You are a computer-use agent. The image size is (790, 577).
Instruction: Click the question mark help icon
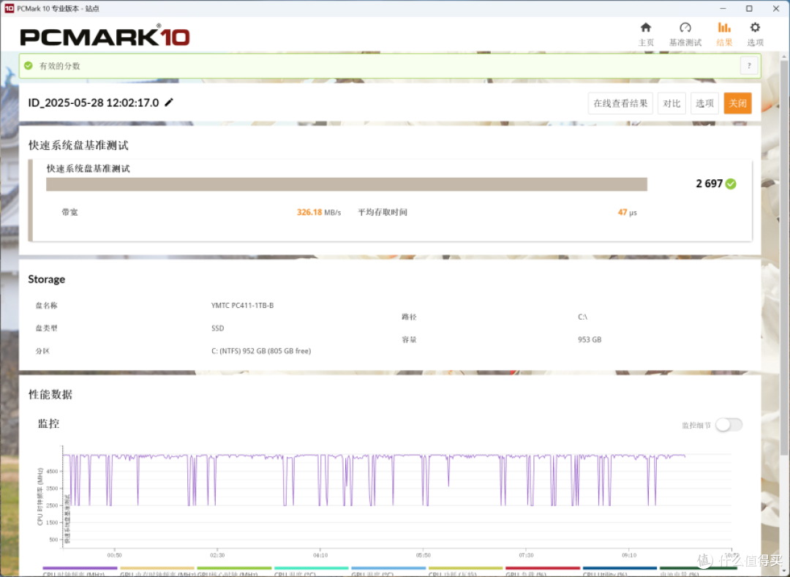coord(749,66)
